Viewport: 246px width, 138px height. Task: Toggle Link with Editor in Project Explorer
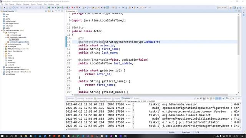pos(49,11)
